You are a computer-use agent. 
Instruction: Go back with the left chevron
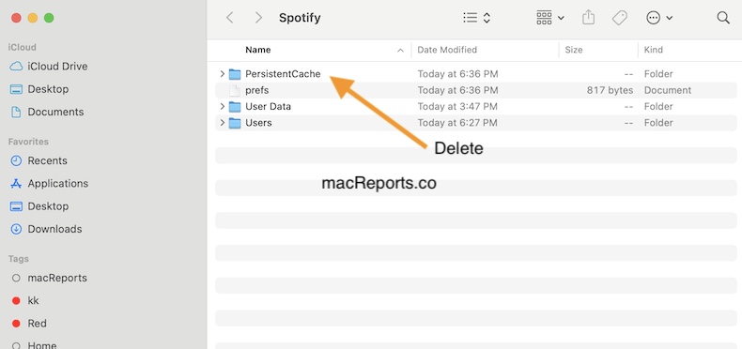pos(230,18)
